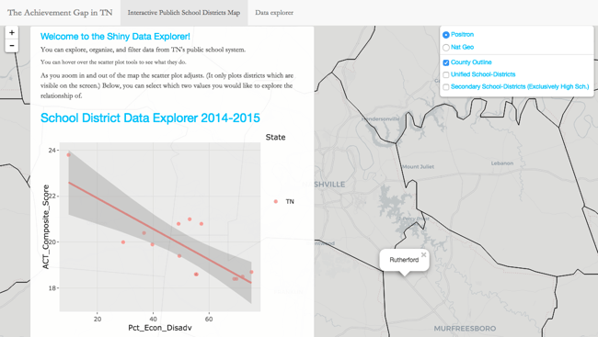
Task: Switch to Interactive Public School Districts Map tab
Action: (184, 13)
